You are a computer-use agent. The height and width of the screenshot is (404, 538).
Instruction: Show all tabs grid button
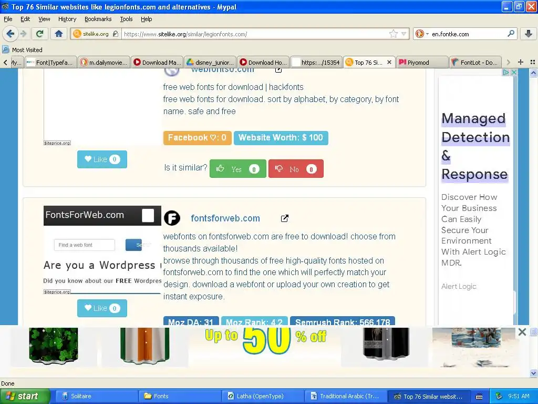click(533, 62)
